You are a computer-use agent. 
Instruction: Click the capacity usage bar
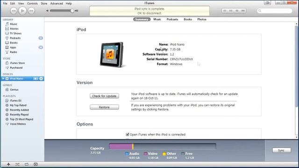[x=163, y=147]
